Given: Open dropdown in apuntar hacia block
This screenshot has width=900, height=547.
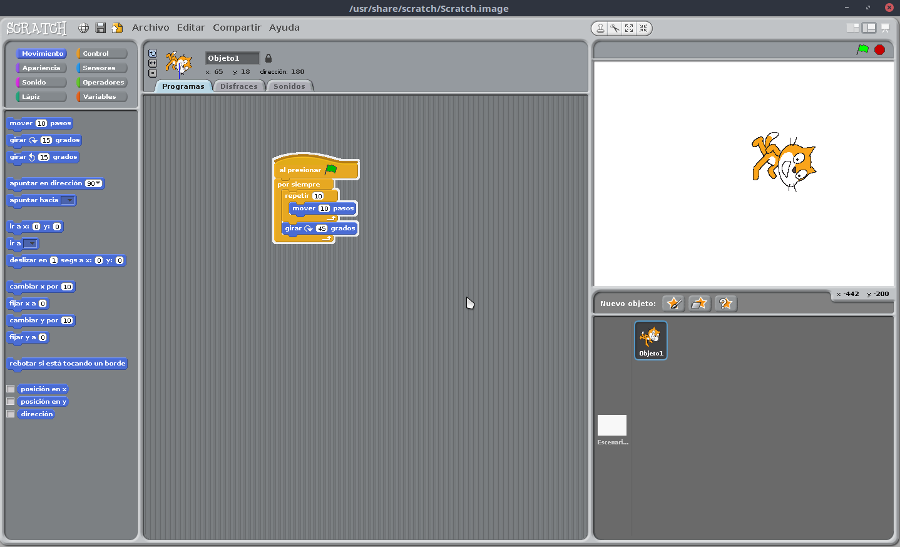Looking at the screenshot, I should click(x=69, y=200).
